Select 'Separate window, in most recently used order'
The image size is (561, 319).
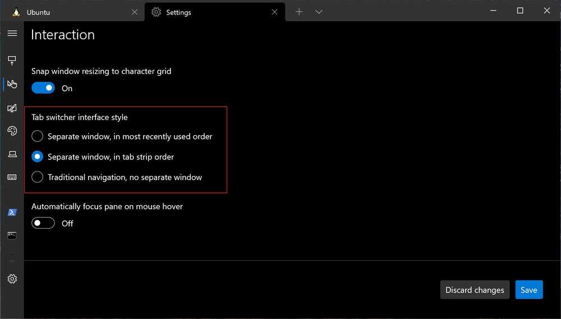point(37,136)
